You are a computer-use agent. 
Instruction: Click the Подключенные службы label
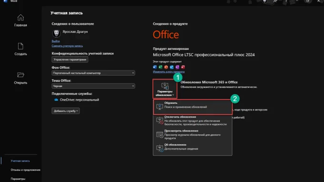72,93
